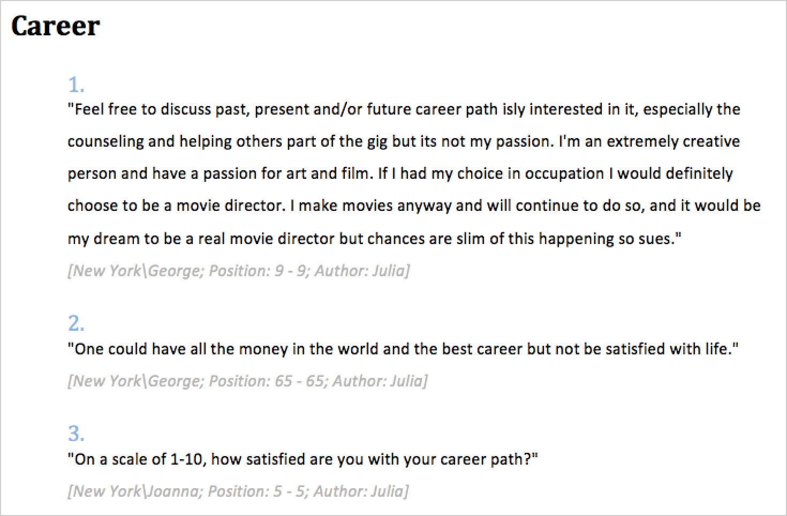Click the Career heading
Image resolution: width=787 pixels, height=516 pixels.
(56, 26)
